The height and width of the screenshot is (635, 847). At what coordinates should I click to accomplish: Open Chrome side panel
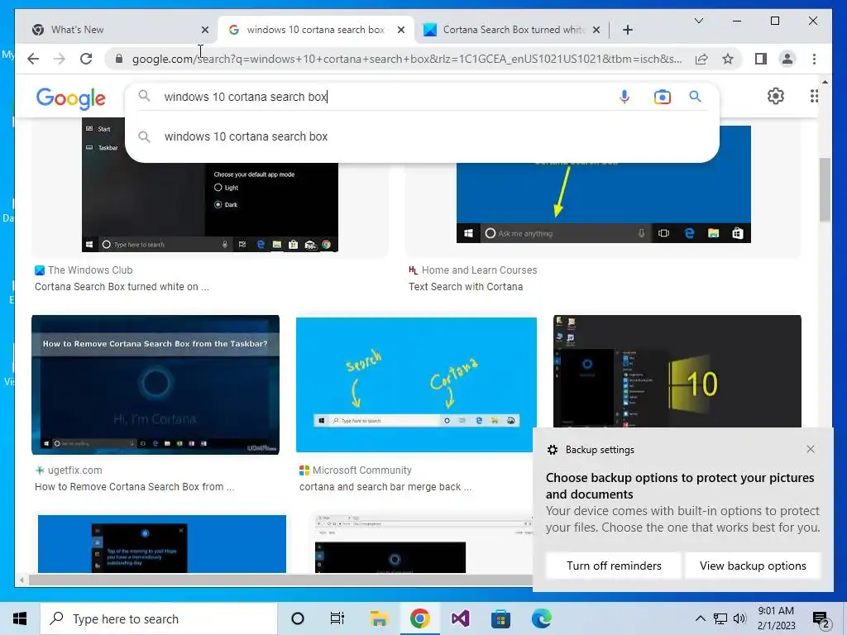pos(761,59)
